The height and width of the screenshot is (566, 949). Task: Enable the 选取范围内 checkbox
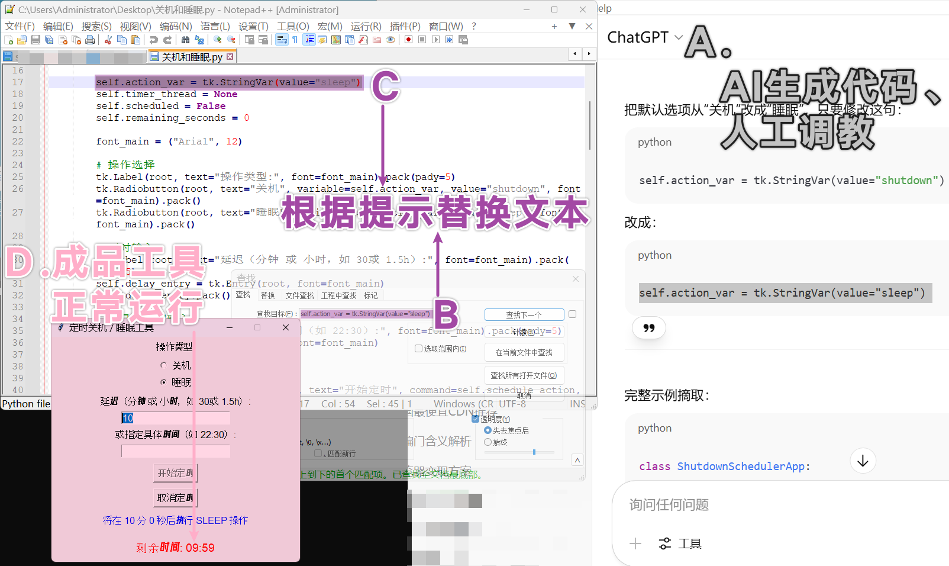coord(418,349)
